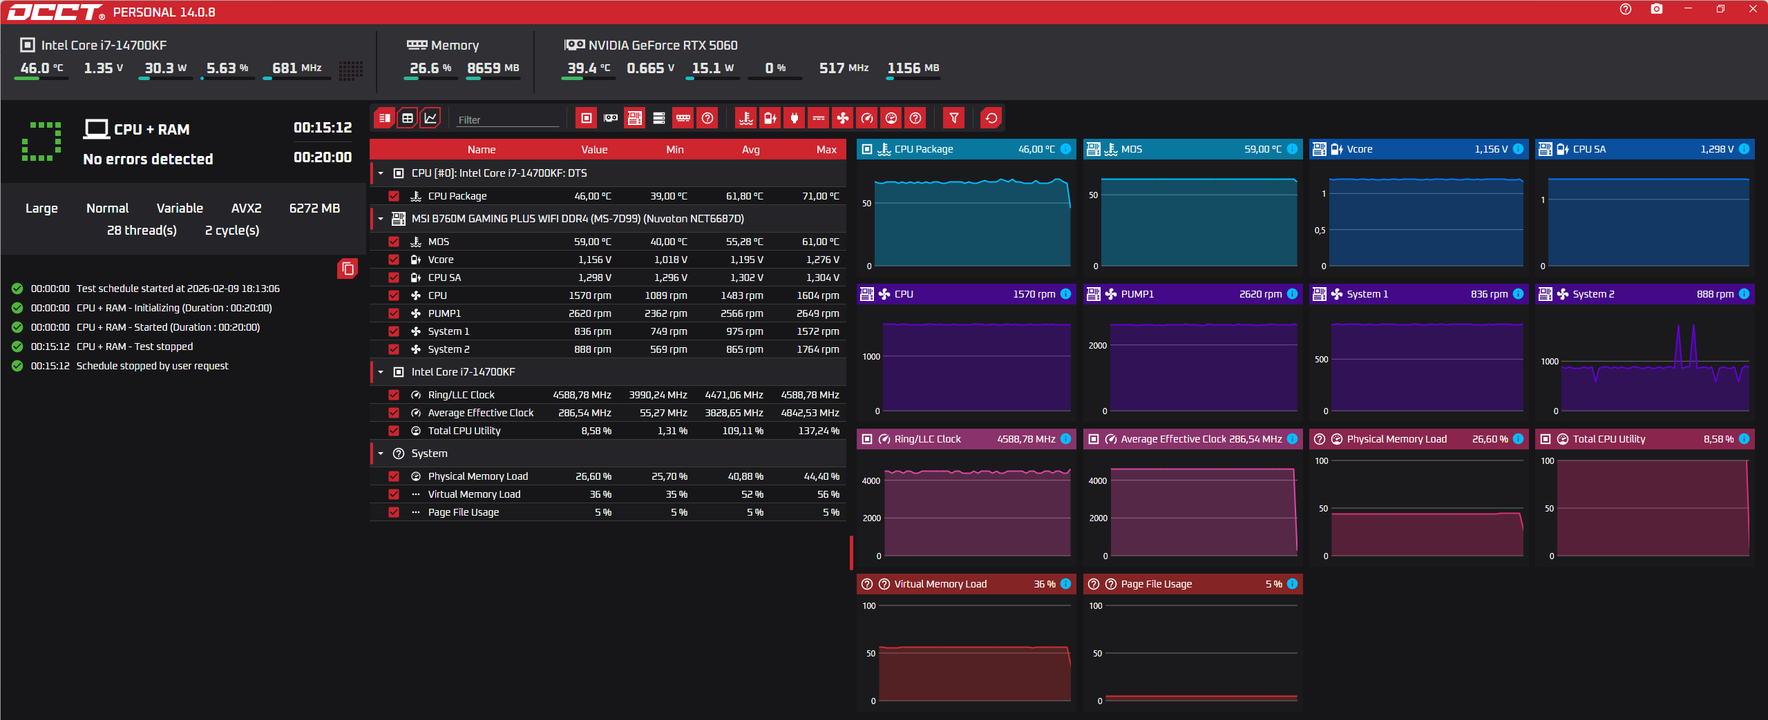The height and width of the screenshot is (720, 1768).
Task: Sort the table by the Name column
Action: click(482, 150)
